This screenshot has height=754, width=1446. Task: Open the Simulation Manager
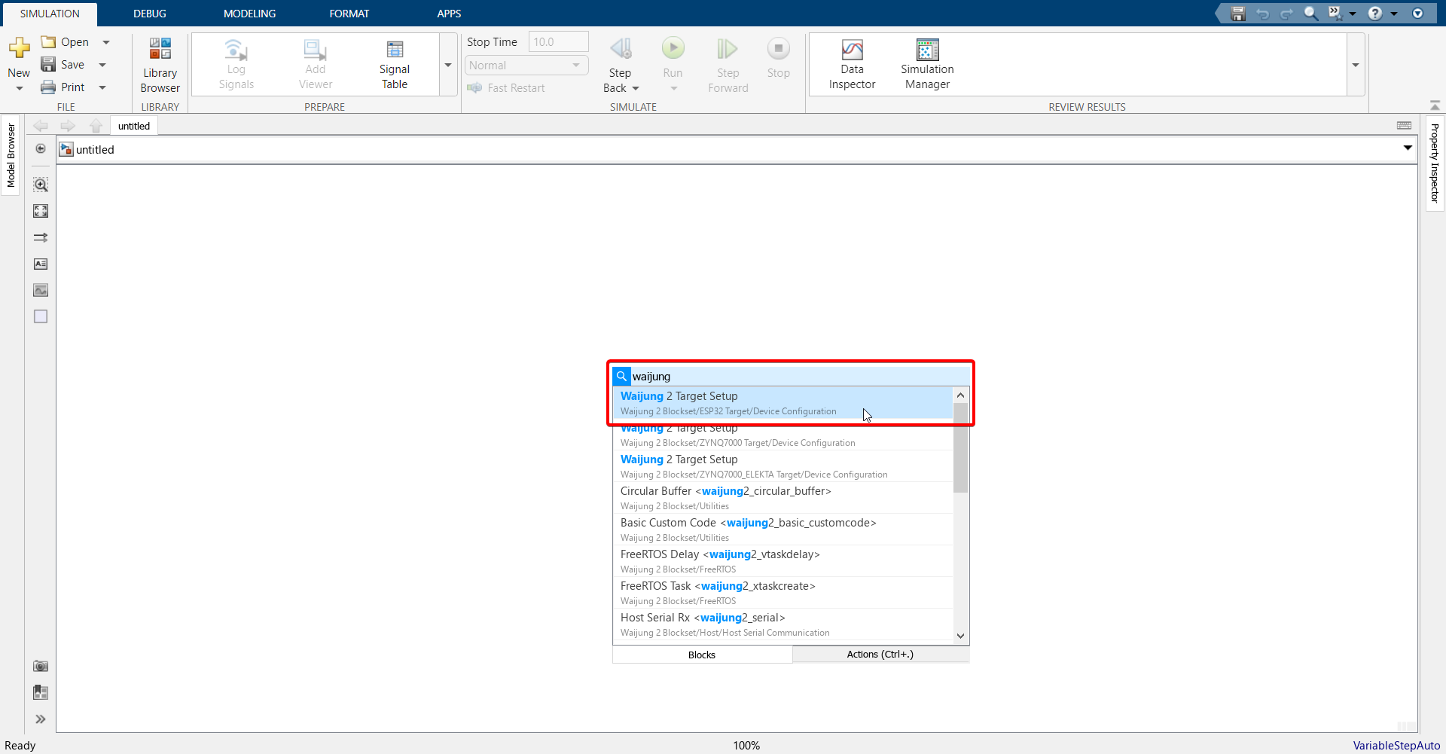click(x=927, y=65)
